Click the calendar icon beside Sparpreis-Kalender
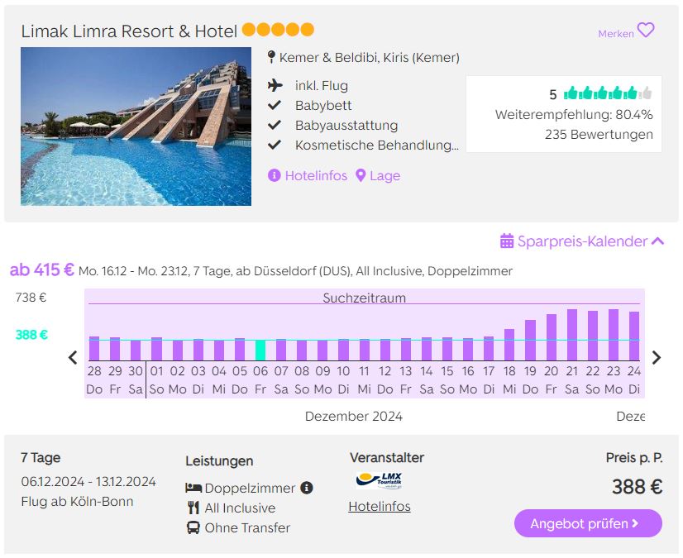This screenshot has width=683, height=558. click(x=507, y=241)
